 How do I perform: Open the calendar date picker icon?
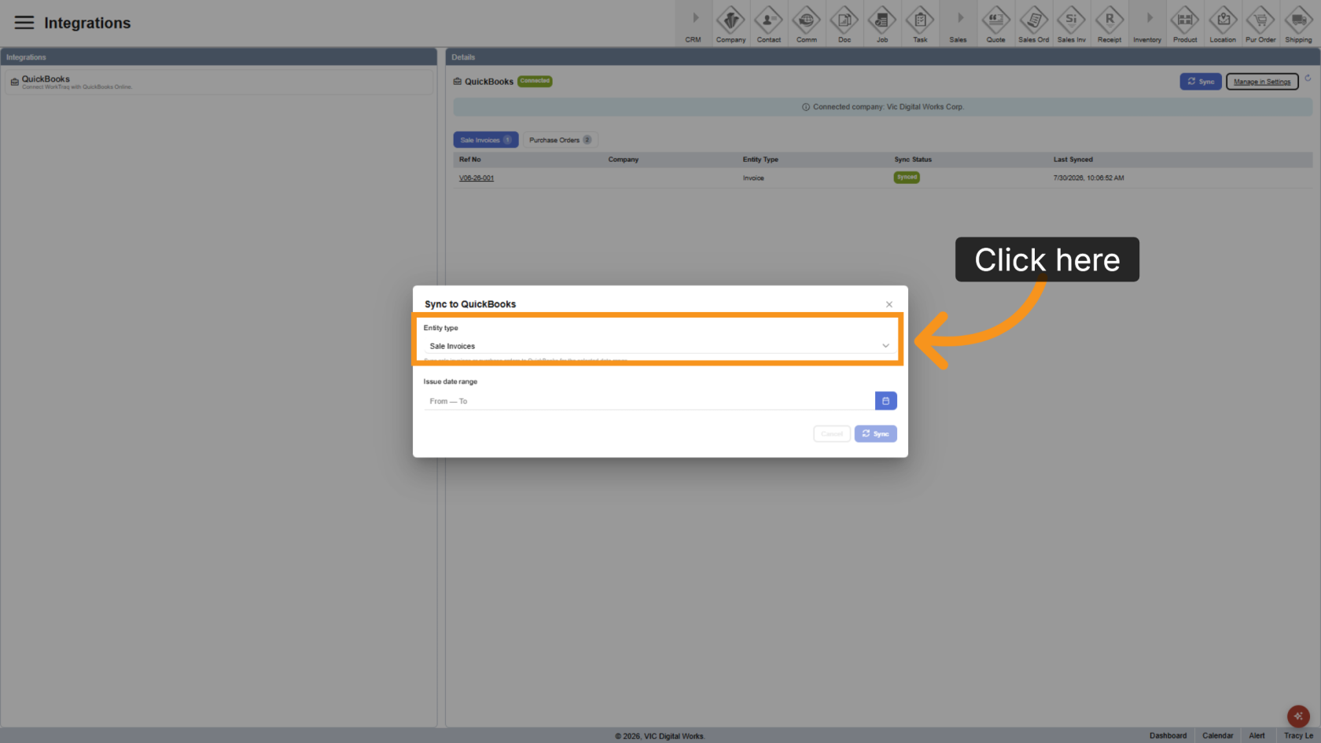point(886,401)
